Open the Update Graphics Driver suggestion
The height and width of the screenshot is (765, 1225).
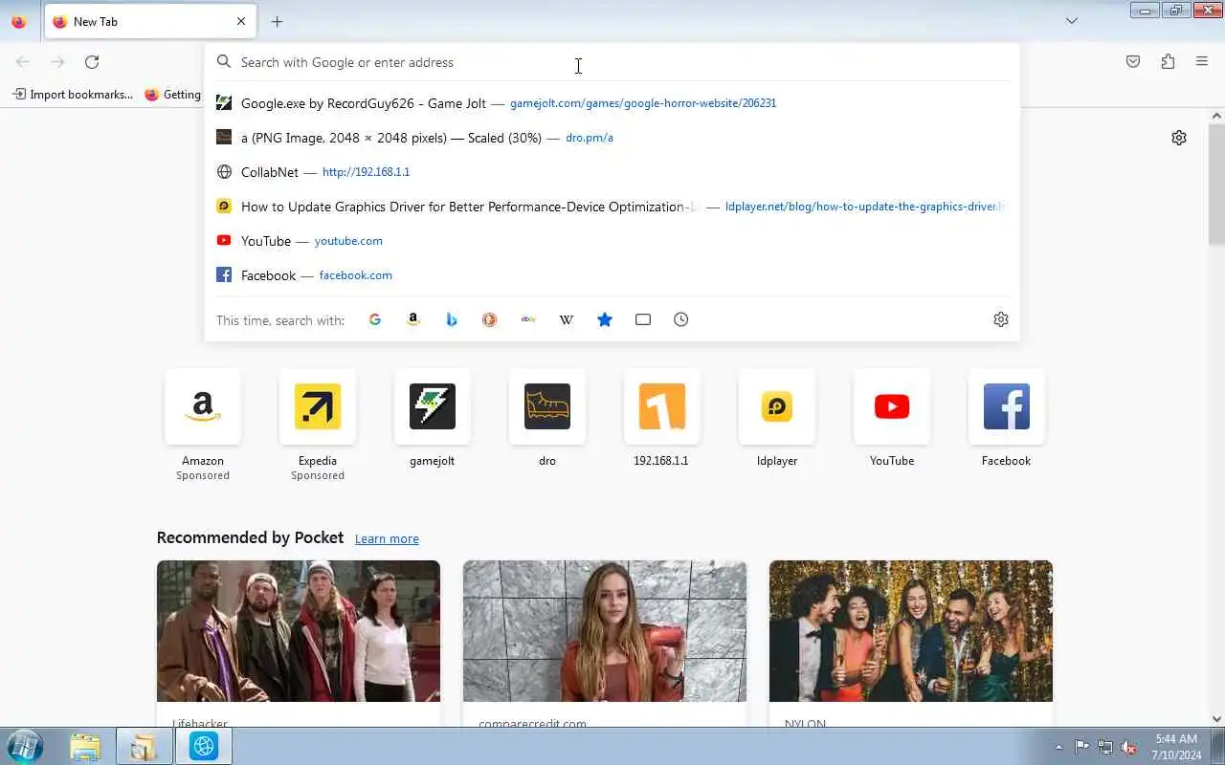click(x=612, y=207)
